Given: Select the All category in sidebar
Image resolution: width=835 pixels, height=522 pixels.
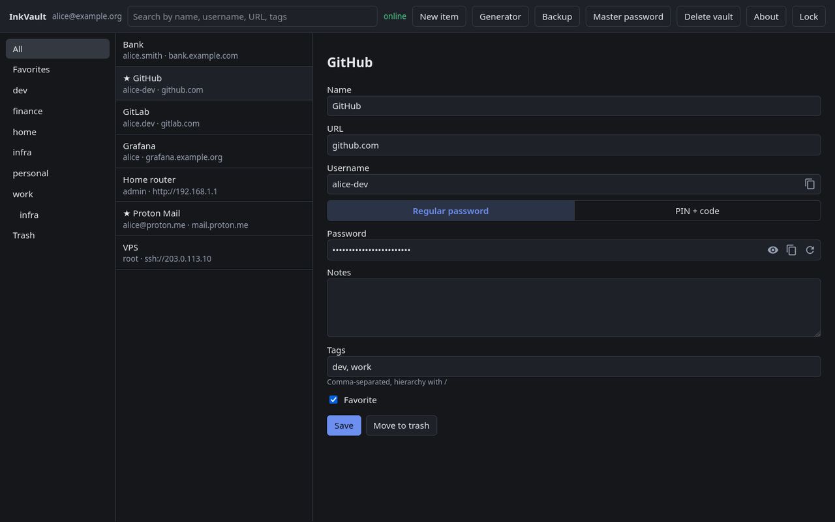Looking at the screenshot, I should pyautogui.click(x=58, y=49).
